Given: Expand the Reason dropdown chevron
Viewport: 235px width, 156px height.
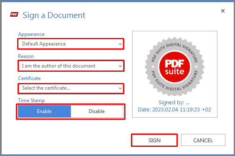Looking at the screenshot, I should (x=120, y=66).
